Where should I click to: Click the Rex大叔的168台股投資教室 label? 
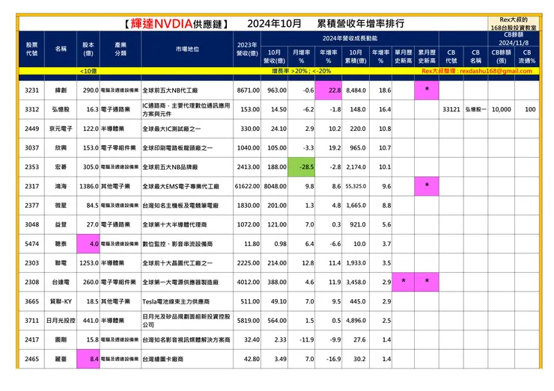[514, 24]
